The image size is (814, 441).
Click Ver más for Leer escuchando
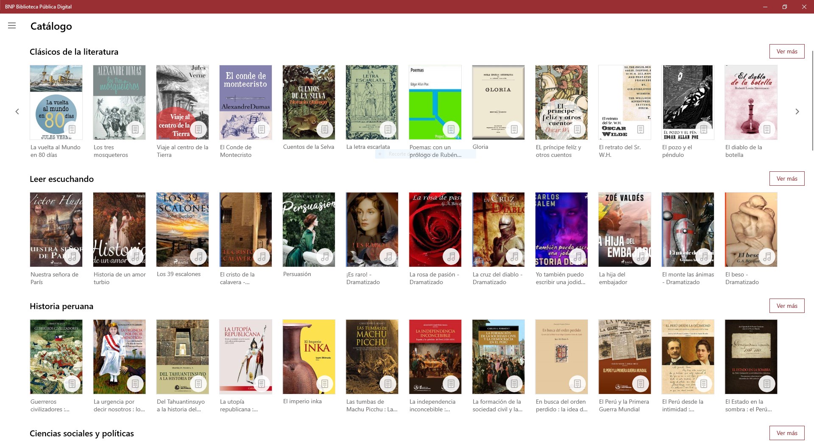(x=787, y=179)
